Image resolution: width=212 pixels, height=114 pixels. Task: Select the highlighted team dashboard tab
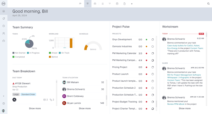pyautogui.click(x=88, y=4)
